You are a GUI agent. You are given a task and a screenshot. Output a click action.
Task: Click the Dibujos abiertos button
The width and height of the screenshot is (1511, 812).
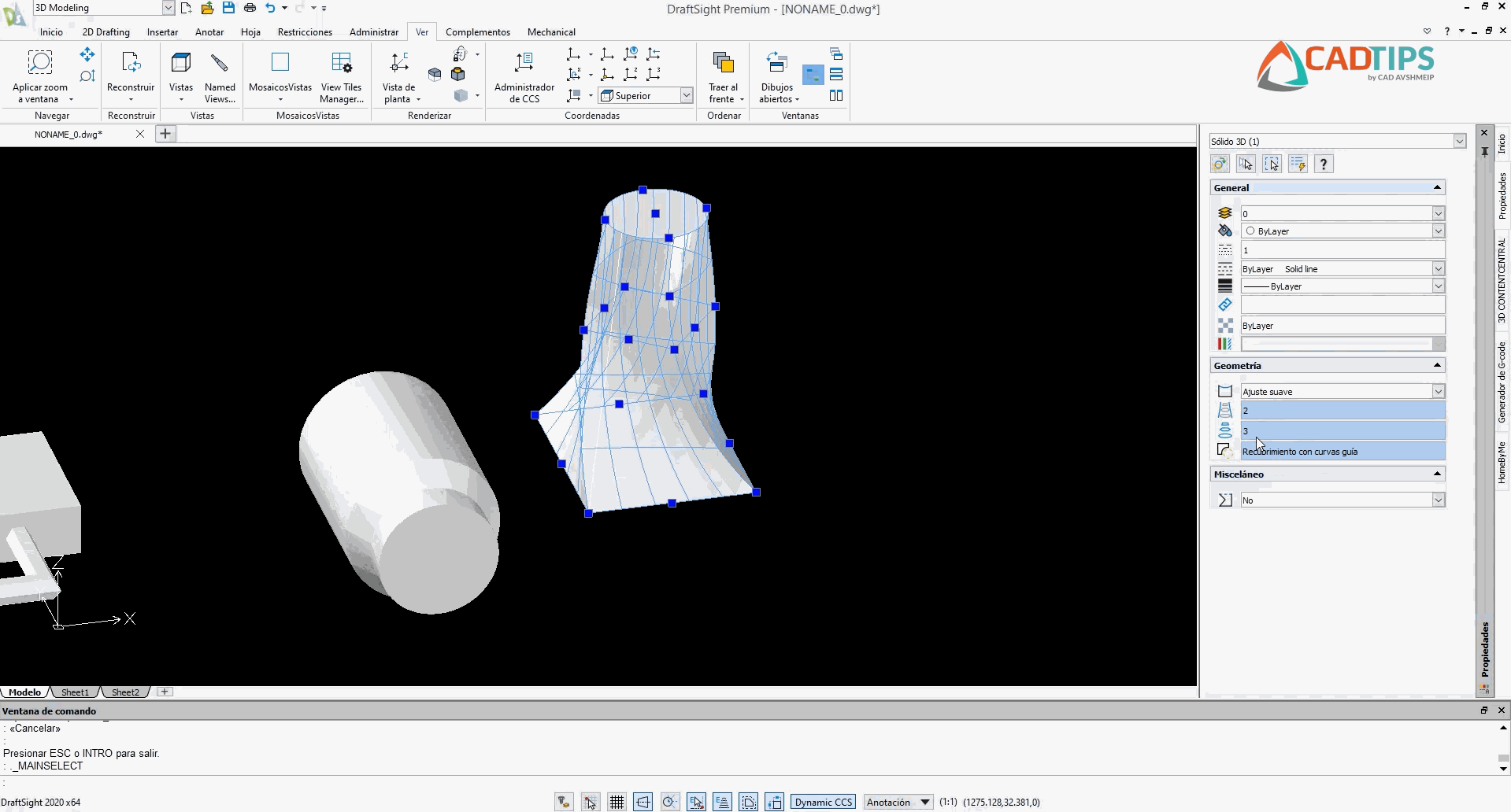pos(776,75)
